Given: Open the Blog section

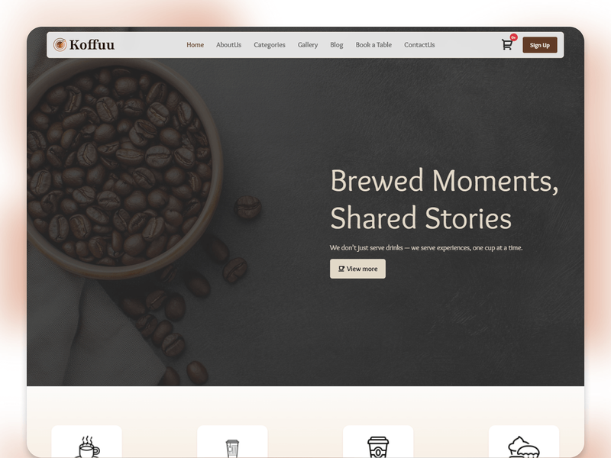Looking at the screenshot, I should (337, 44).
